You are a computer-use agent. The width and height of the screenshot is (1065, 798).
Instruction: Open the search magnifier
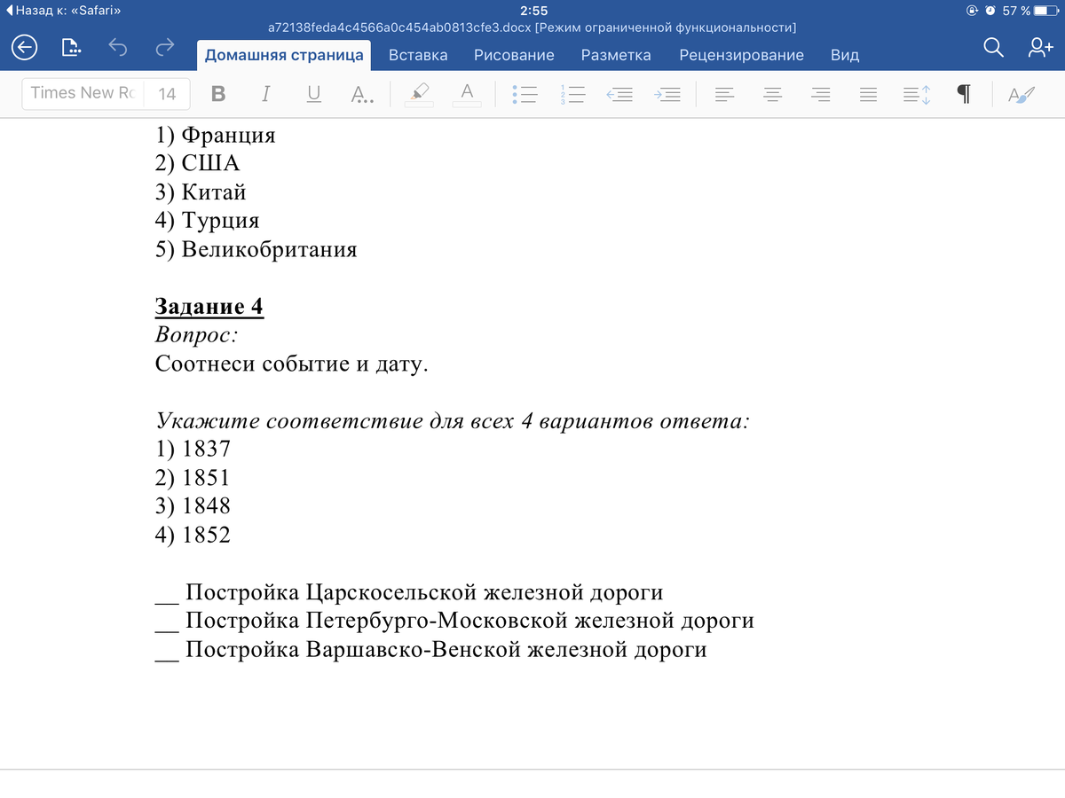tap(994, 49)
